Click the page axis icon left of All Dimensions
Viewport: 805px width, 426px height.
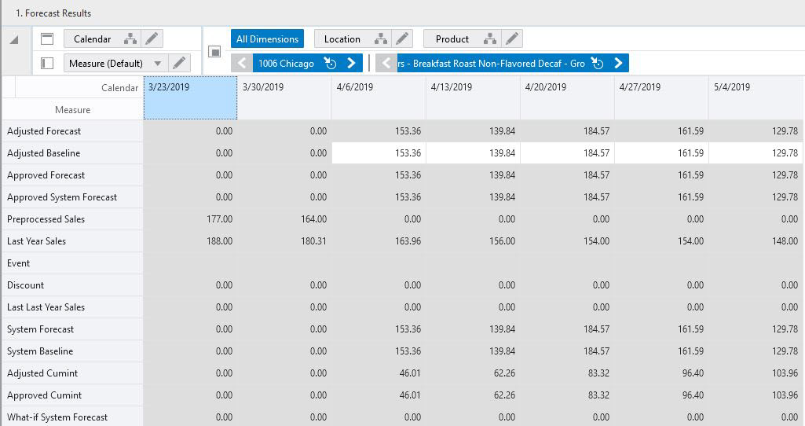[x=214, y=51]
